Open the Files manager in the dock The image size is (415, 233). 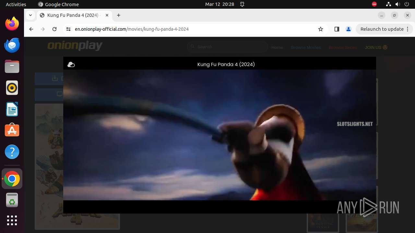click(x=12, y=66)
